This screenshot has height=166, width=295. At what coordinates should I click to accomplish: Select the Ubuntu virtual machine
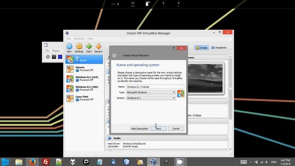84,69
